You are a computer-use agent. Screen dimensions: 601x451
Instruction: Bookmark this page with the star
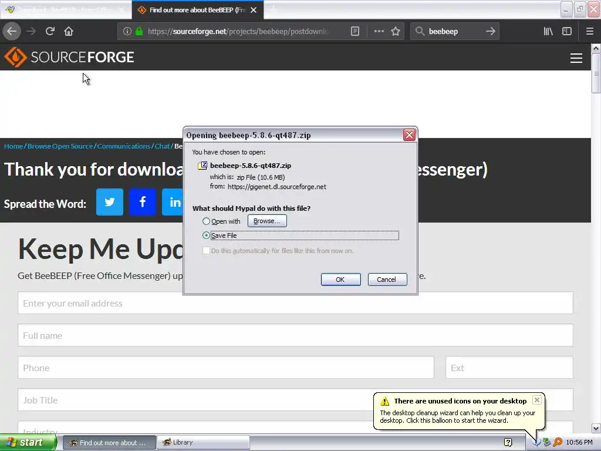pos(396,32)
